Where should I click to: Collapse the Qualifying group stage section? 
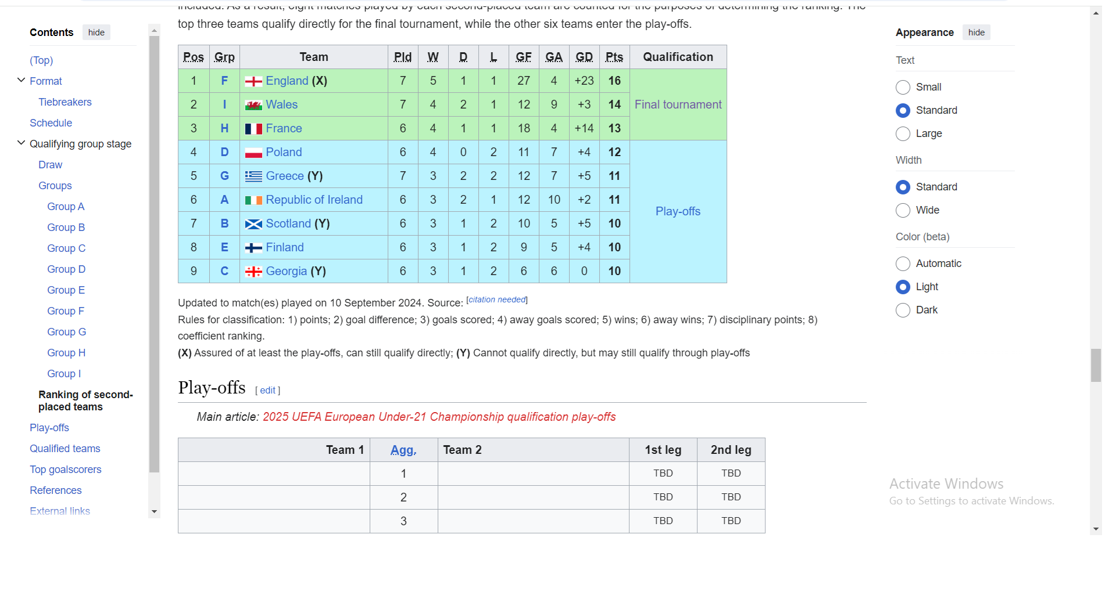[21, 143]
